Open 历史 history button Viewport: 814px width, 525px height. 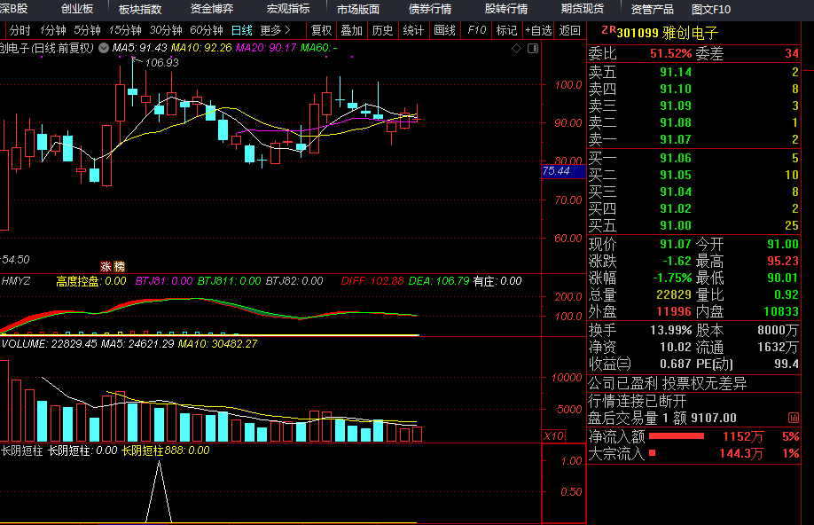click(382, 31)
